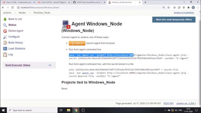Viewport: 201px width, 113px height.
Task: Open the Chrome profile avatar
Action: tap(193, 8)
